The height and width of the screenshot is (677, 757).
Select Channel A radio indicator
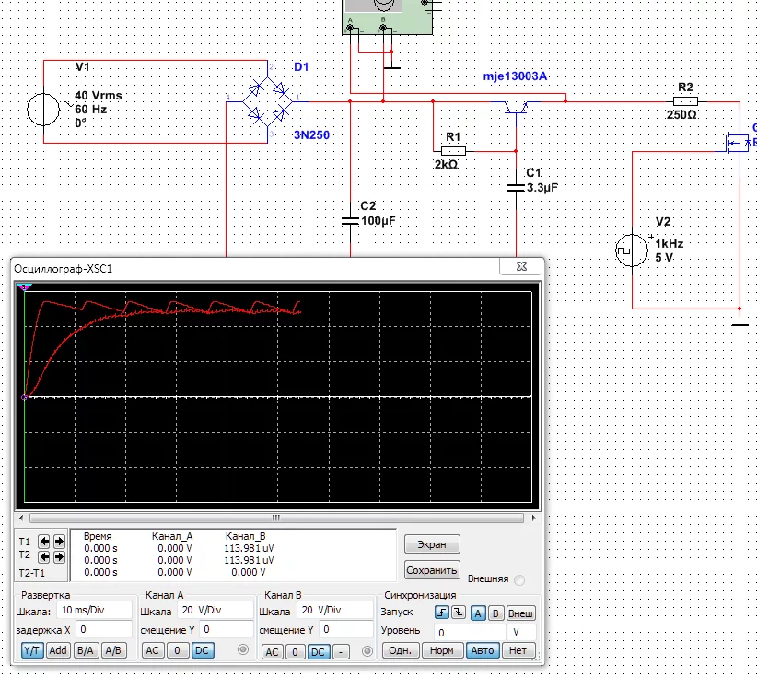coord(244,650)
